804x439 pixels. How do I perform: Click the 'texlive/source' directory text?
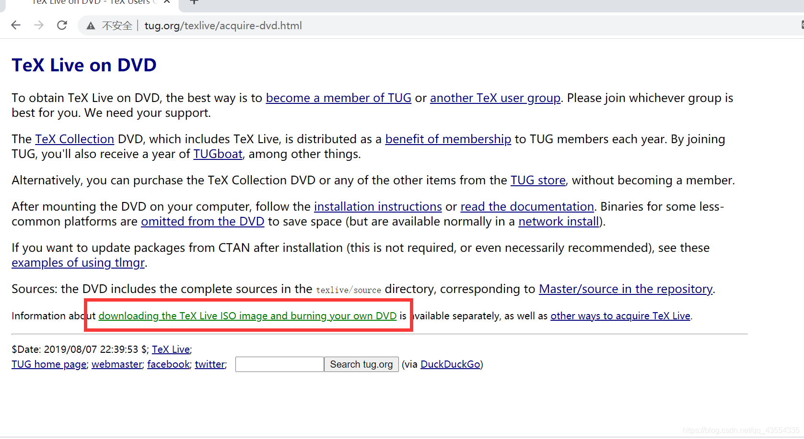[349, 290]
